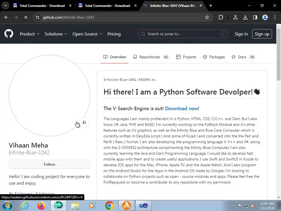Open Google Chrome taskbar icon
This screenshot has width=281, height=211.
click(109, 206)
